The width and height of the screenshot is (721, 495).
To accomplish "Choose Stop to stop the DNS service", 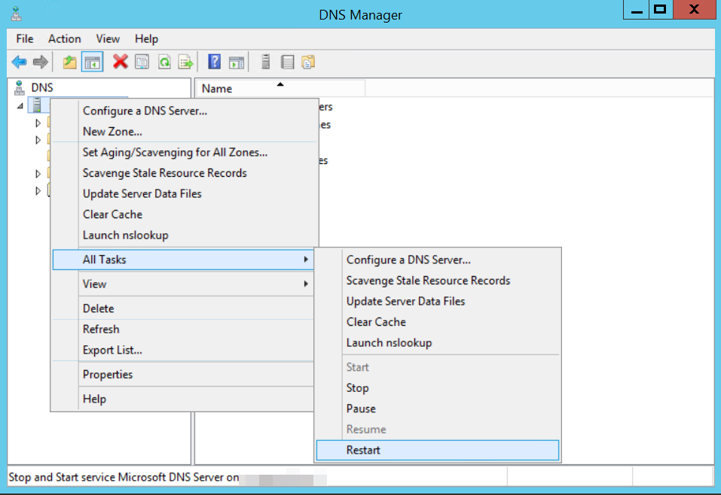I will click(438, 387).
